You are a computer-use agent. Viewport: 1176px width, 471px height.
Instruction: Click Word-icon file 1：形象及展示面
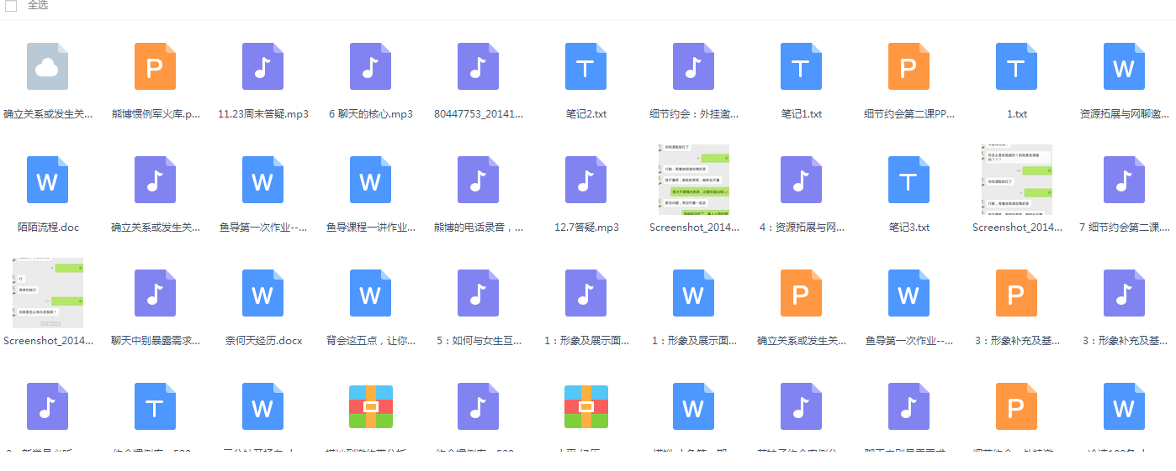[693, 293]
